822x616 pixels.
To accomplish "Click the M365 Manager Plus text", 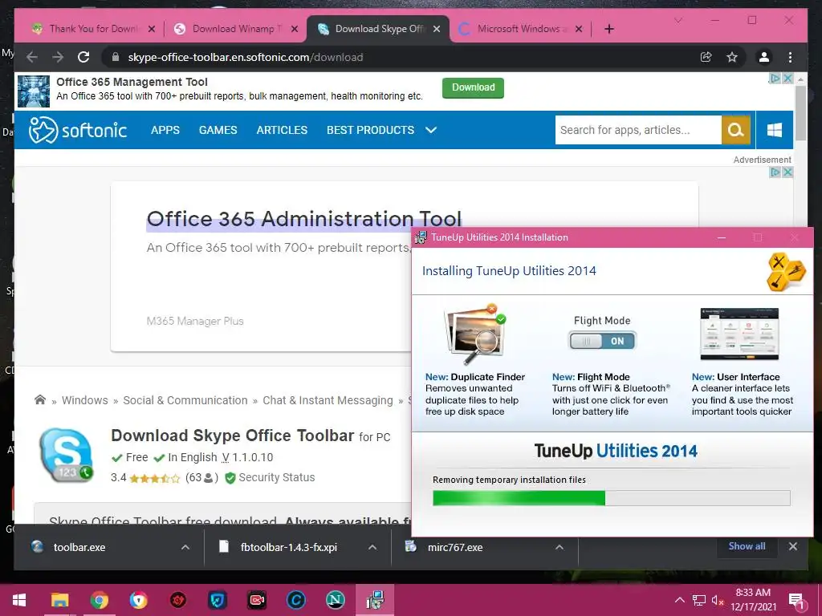I will [195, 321].
